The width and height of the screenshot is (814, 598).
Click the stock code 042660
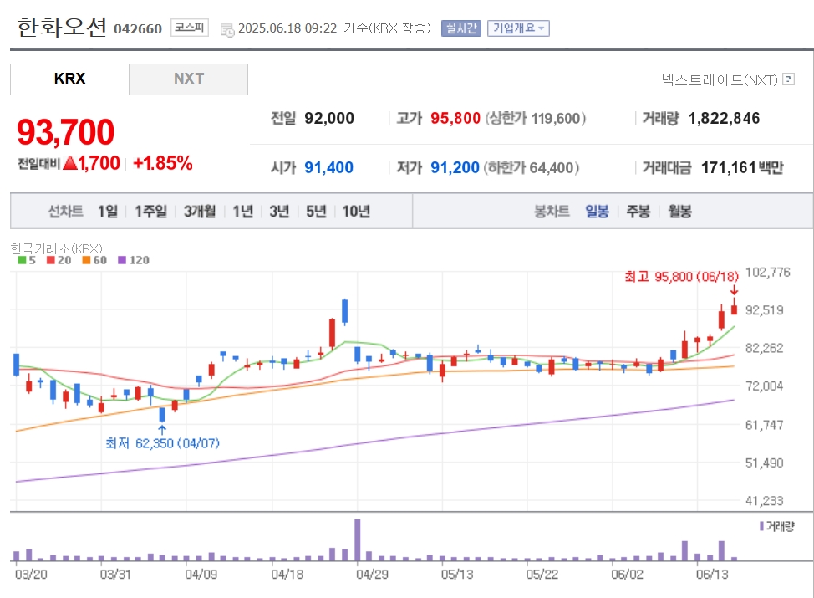coord(138,29)
